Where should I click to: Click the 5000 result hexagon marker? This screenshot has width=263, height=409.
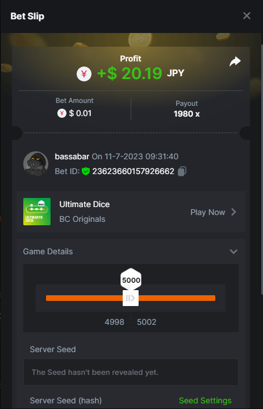[x=131, y=279]
